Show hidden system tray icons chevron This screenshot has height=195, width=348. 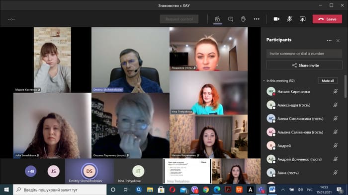[283, 190]
